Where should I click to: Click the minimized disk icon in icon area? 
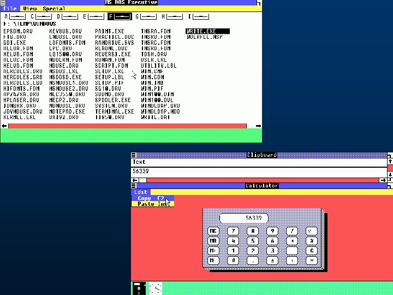[x=139, y=288]
